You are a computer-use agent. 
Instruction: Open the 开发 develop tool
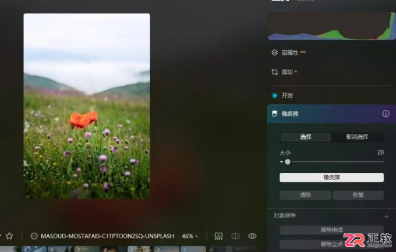pyautogui.click(x=282, y=95)
